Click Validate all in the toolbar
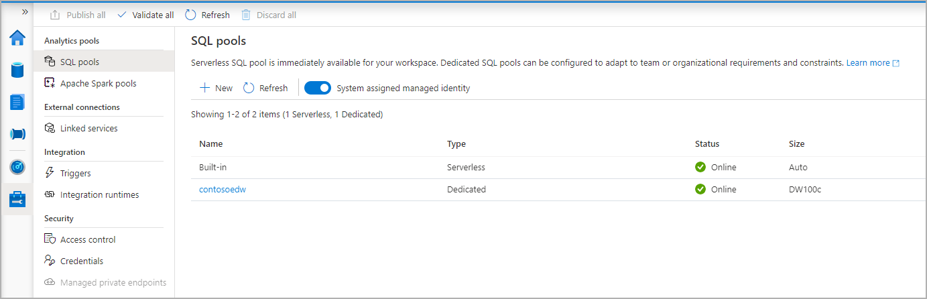 pyautogui.click(x=145, y=15)
